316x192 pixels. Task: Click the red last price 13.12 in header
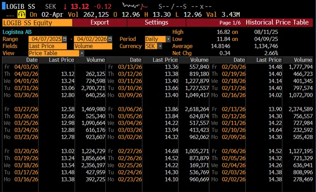click(79, 7)
